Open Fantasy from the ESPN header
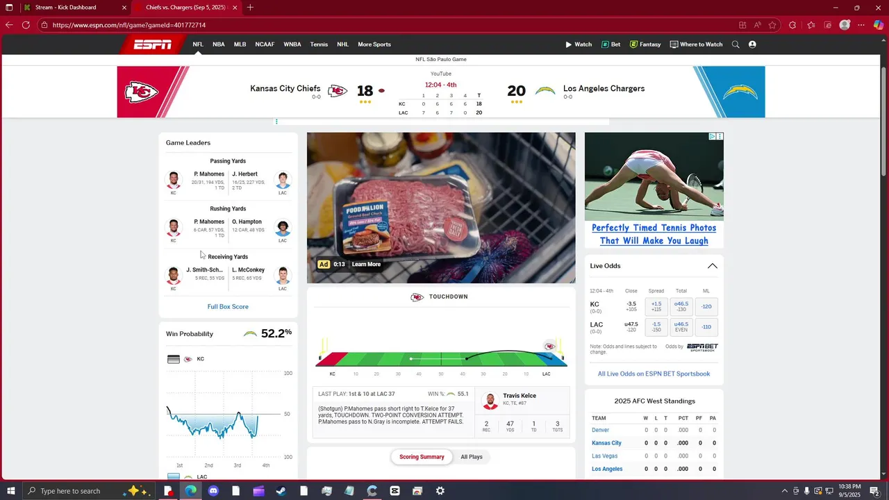889x500 pixels. (x=645, y=44)
